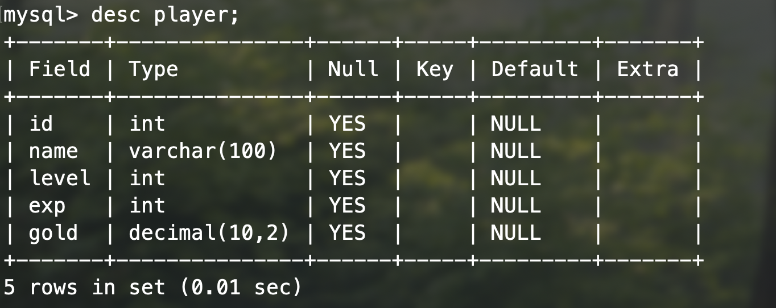This screenshot has width=776, height=308.
Task: Click the Null column header
Action: [x=353, y=69]
